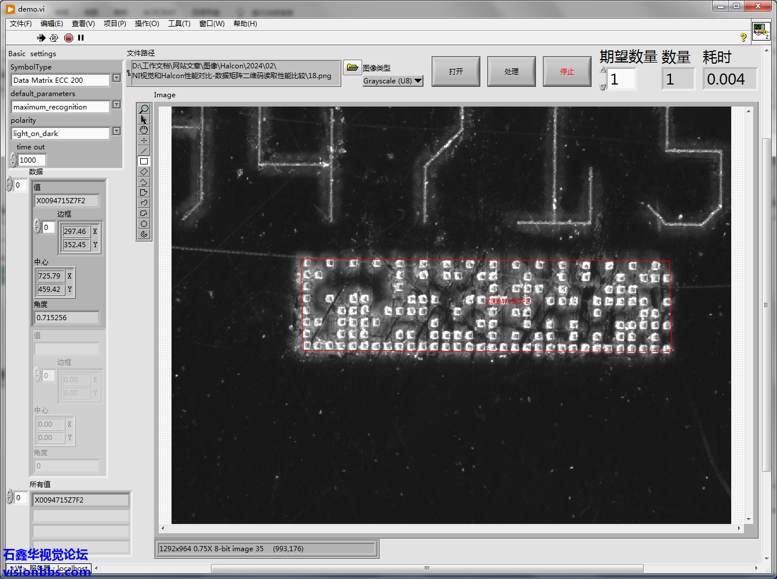Screen dimensions: 777x579
Task: Browse file path with folder icon
Action: (x=352, y=67)
